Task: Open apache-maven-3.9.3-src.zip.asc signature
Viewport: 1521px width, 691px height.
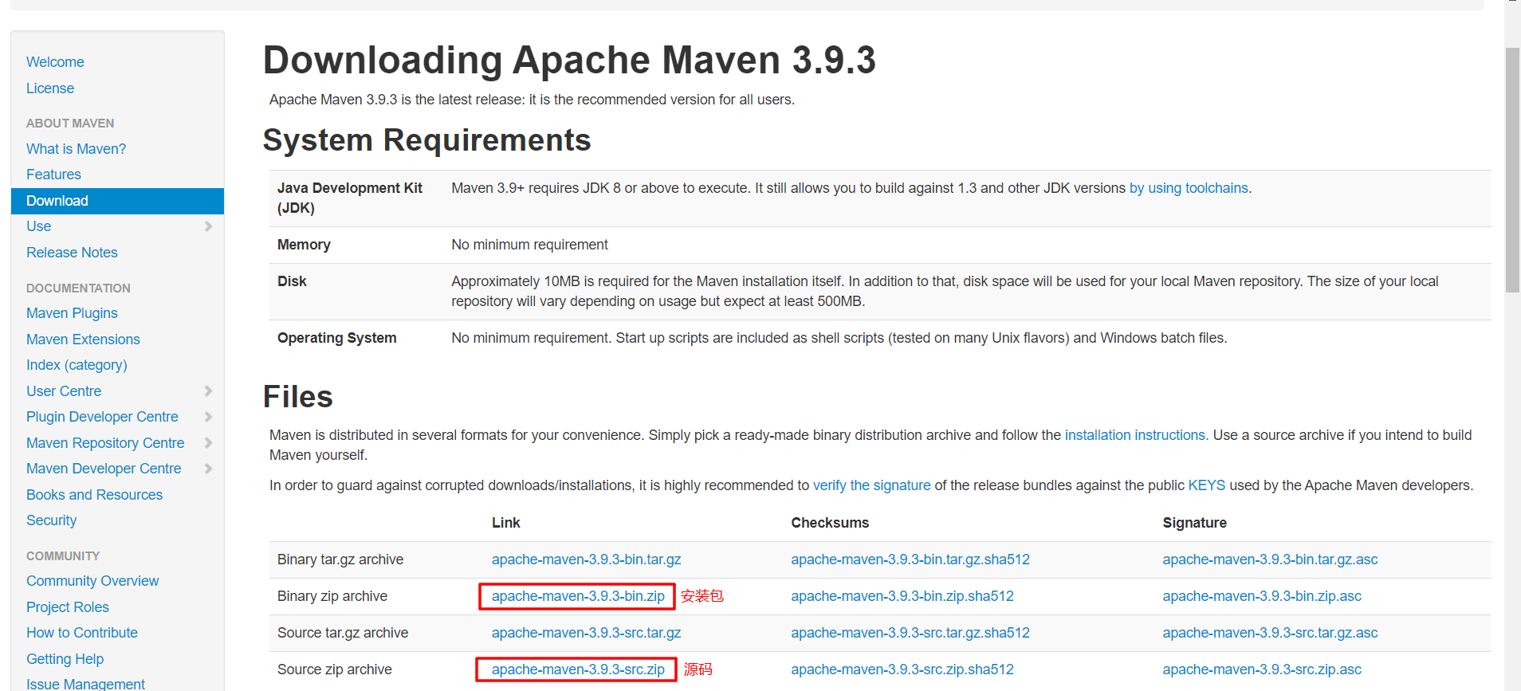Action: pos(1262,669)
